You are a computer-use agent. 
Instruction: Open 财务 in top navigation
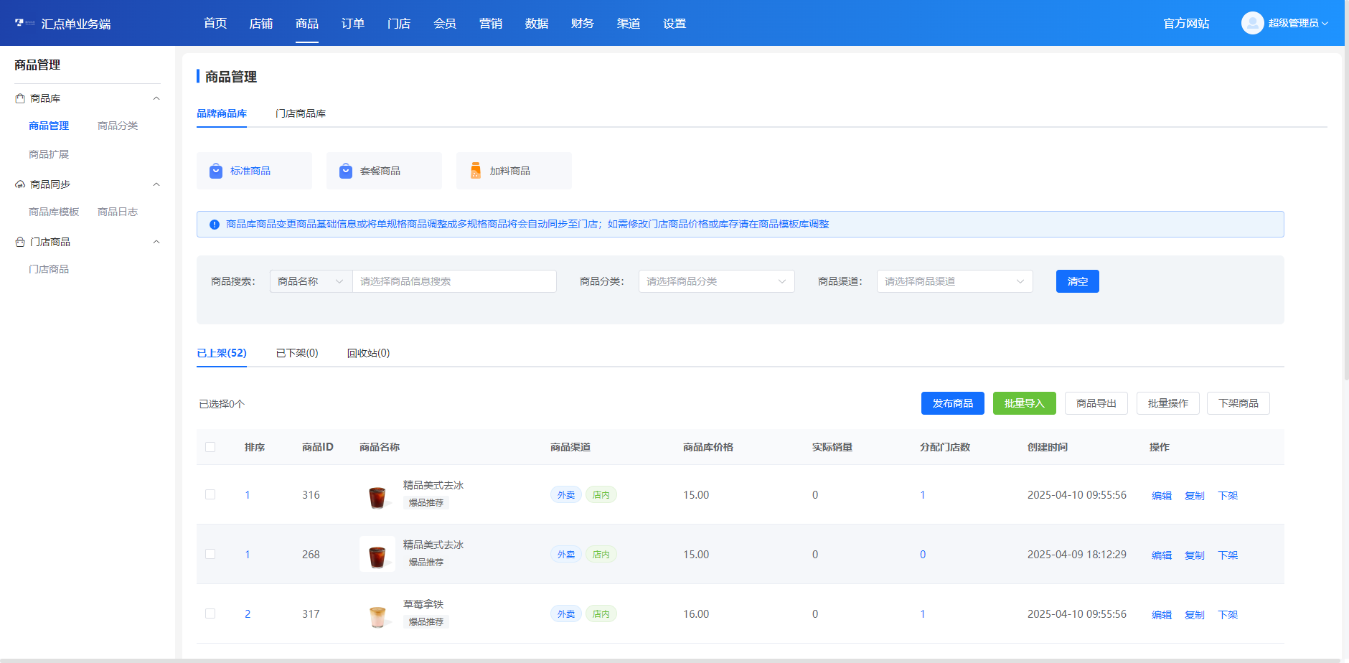pos(583,24)
